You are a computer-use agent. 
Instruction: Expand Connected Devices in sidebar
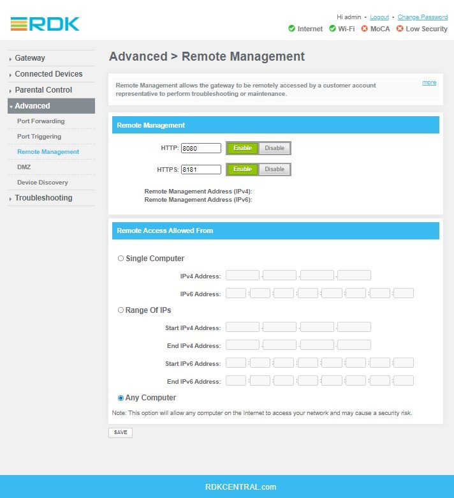click(x=48, y=74)
